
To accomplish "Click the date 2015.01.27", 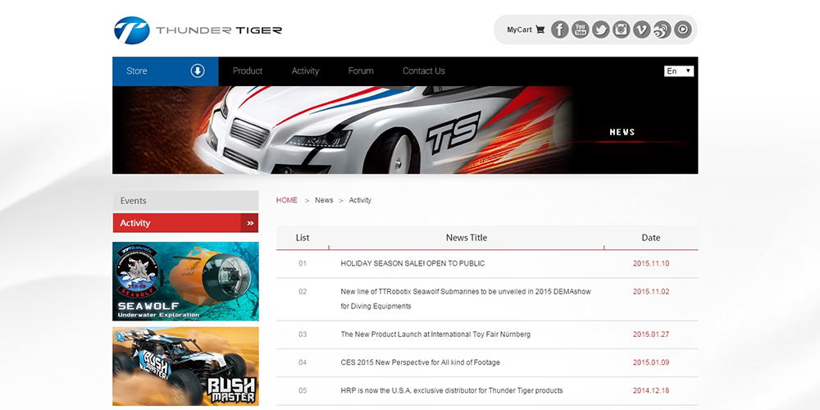I will [x=650, y=335].
